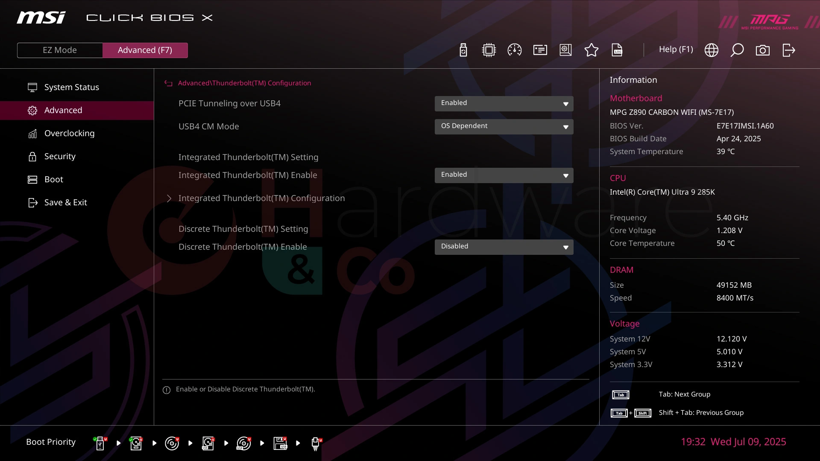Click the PCIE Tunneling over USB4 label
This screenshot has width=820, height=461.
(229, 103)
